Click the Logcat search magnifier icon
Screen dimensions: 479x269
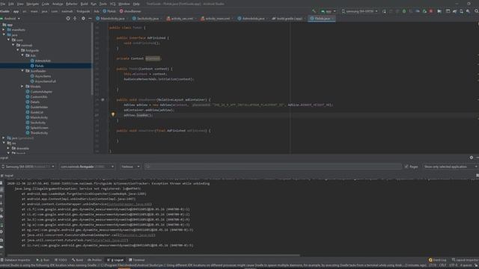click(x=148, y=167)
